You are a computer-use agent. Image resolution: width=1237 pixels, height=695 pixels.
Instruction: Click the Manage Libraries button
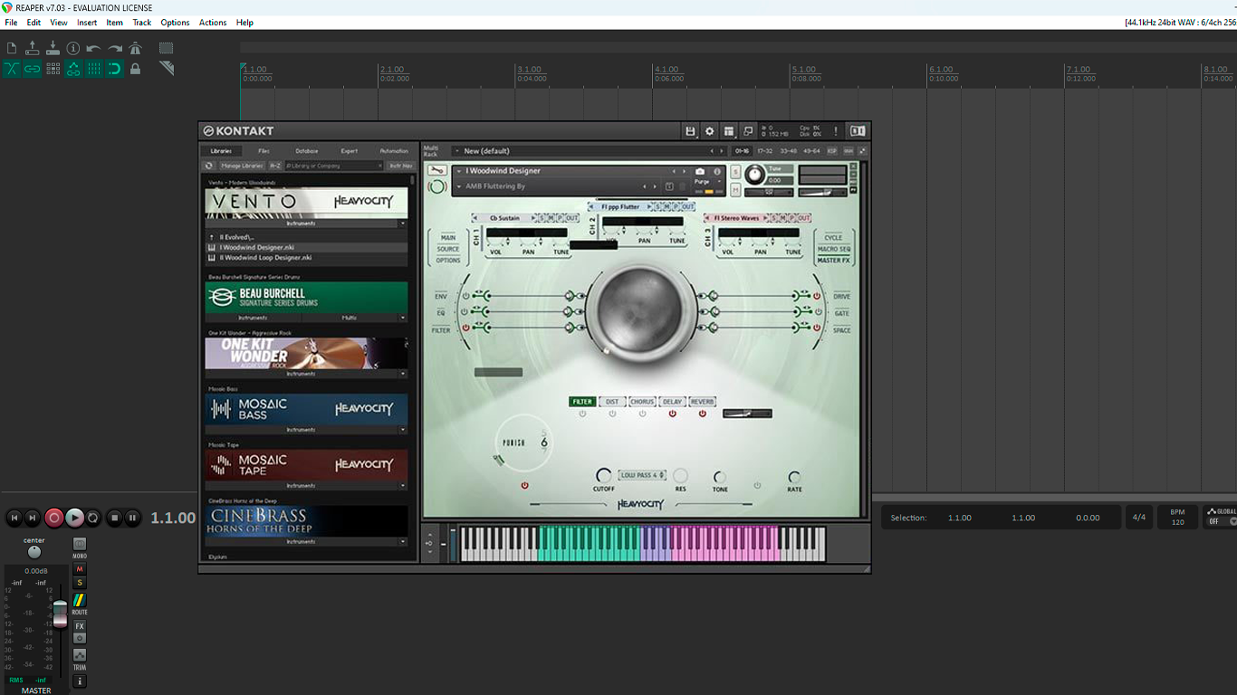tap(242, 166)
